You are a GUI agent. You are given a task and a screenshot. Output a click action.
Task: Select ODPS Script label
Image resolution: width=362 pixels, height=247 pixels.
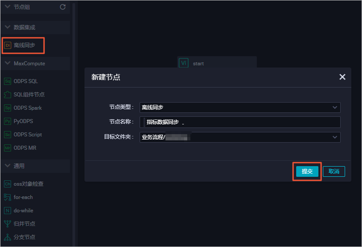click(28, 135)
